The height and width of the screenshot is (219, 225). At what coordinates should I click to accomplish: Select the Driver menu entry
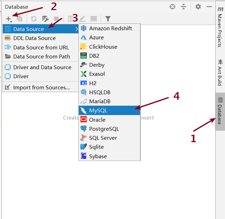(x=41, y=76)
